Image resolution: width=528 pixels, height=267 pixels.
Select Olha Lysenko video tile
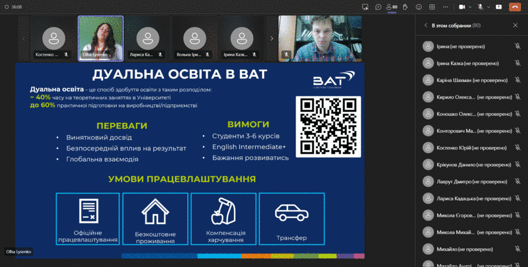101,39
